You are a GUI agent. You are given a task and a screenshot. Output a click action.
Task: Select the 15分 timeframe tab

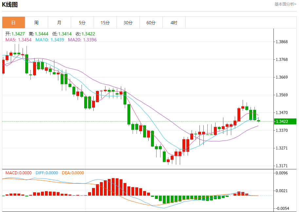pyautogui.click(x=105, y=23)
